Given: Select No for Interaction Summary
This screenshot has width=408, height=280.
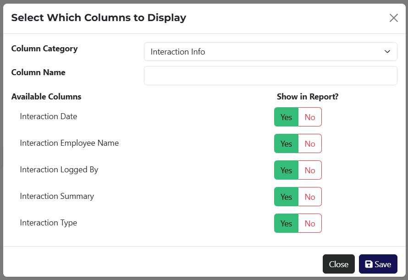Looking at the screenshot, I should 310,197.
